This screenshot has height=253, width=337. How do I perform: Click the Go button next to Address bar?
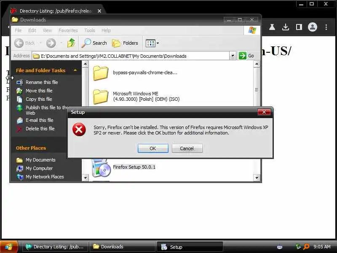pyautogui.click(x=246, y=56)
